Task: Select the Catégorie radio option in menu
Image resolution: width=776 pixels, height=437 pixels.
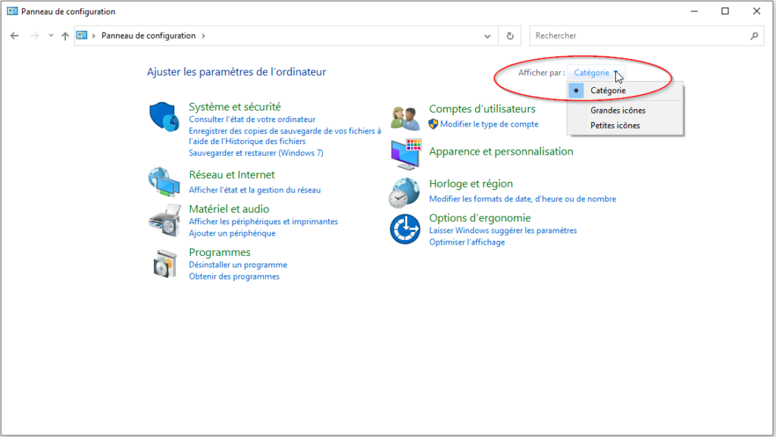Action: (x=608, y=90)
